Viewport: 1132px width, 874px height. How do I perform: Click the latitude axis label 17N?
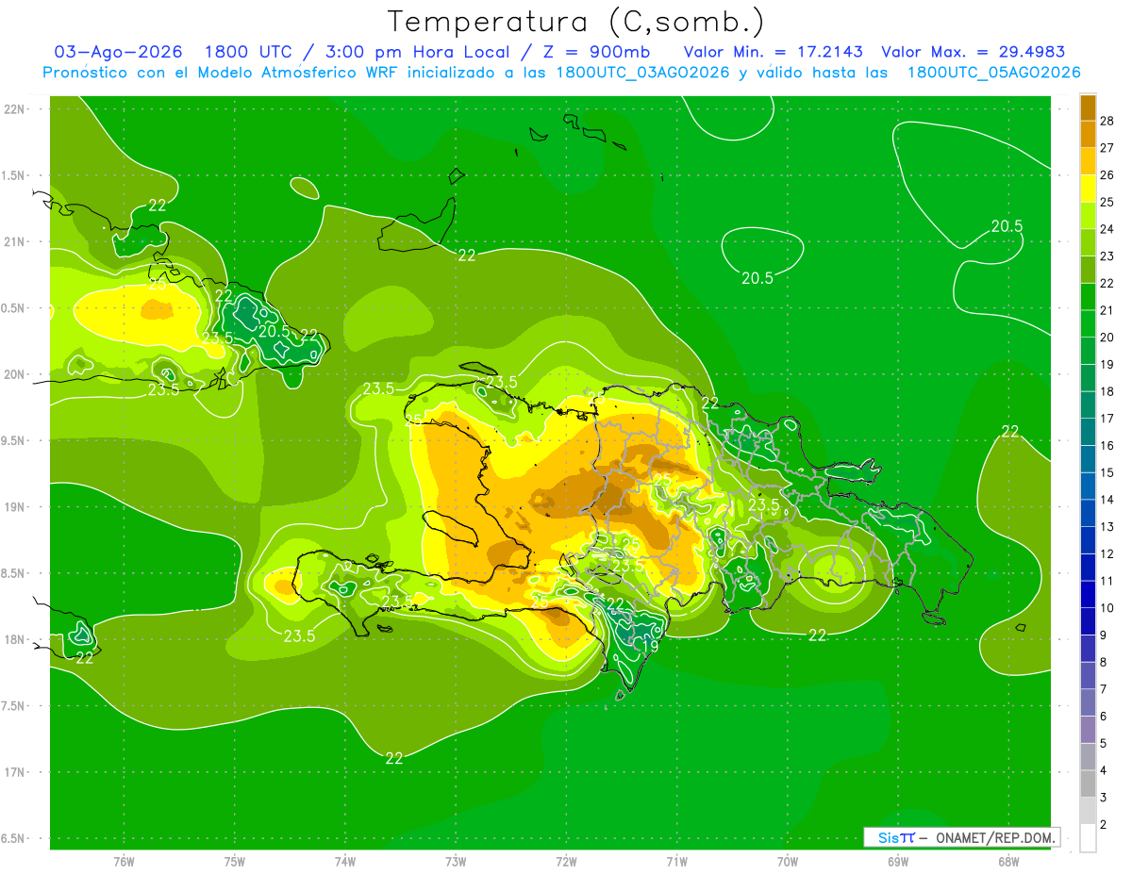click(x=15, y=772)
